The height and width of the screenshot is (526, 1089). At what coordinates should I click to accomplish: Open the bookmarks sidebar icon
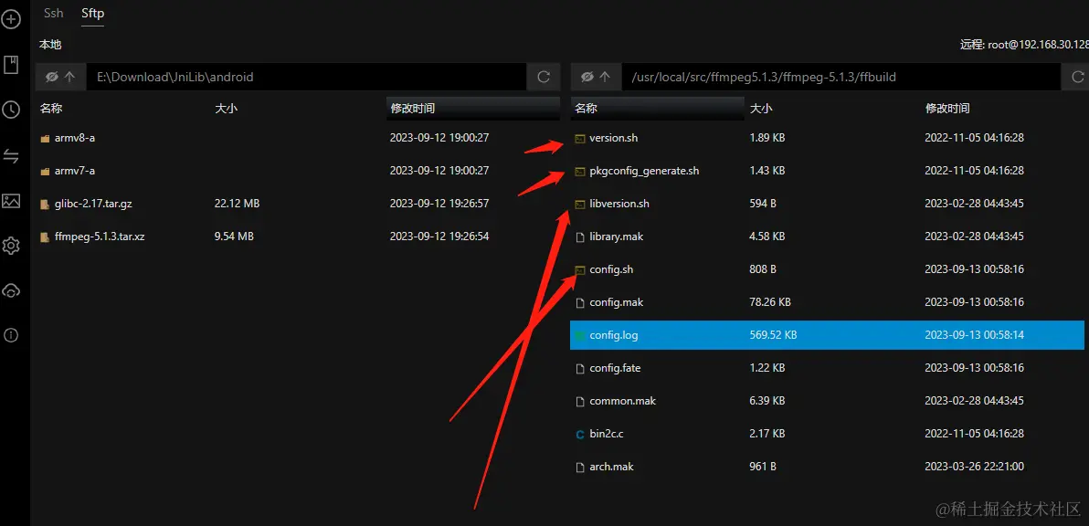point(10,65)
